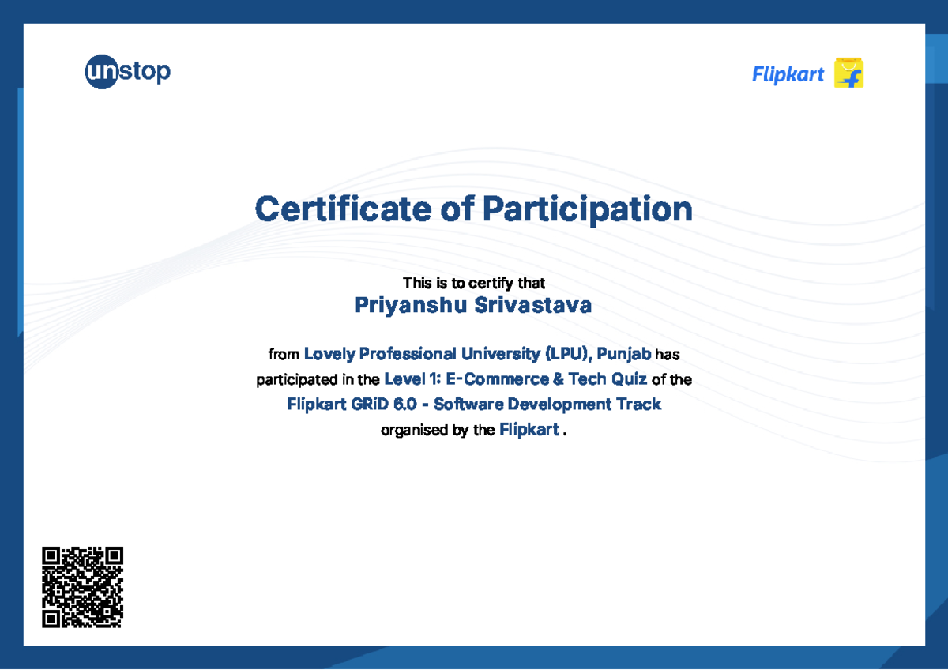Click the 'participated in the' text
948x670 pixels.
click(x=318, y=380)
